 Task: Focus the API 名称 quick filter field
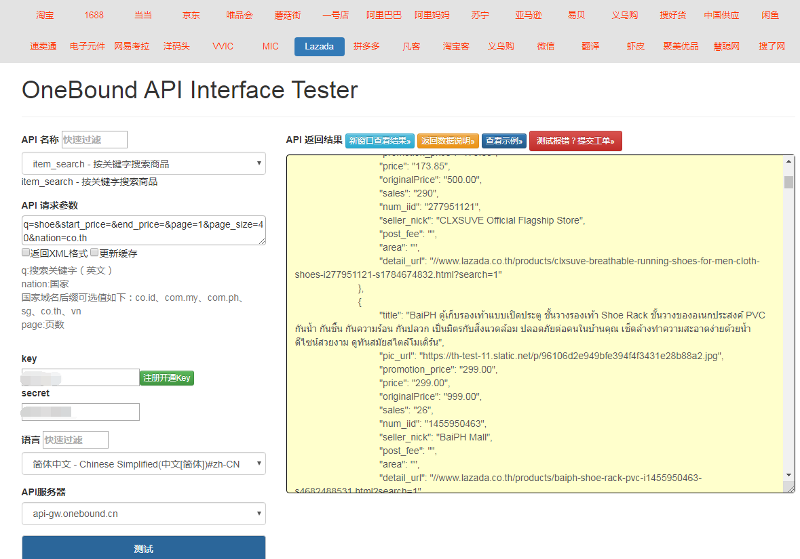94,140
